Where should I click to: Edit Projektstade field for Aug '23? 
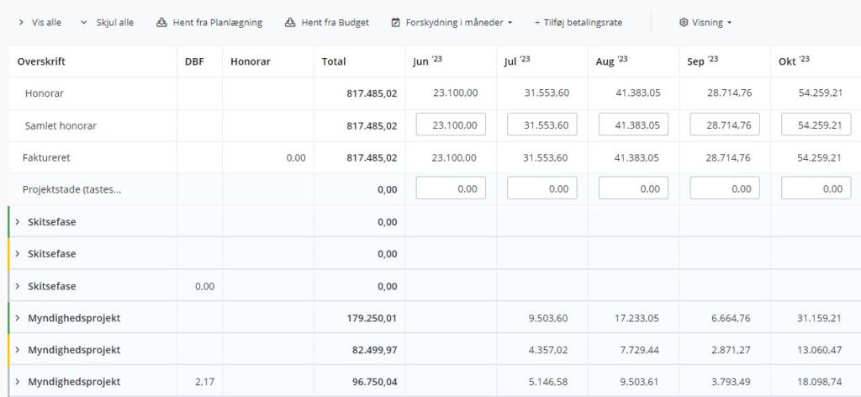pyautogui.click(x=633, y=188)
